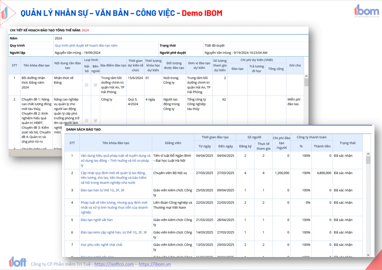Viewport: 382px width, 270px height.
Task: Click scroll-up arrow of the yearly plan table
Action: click(306, 76)
